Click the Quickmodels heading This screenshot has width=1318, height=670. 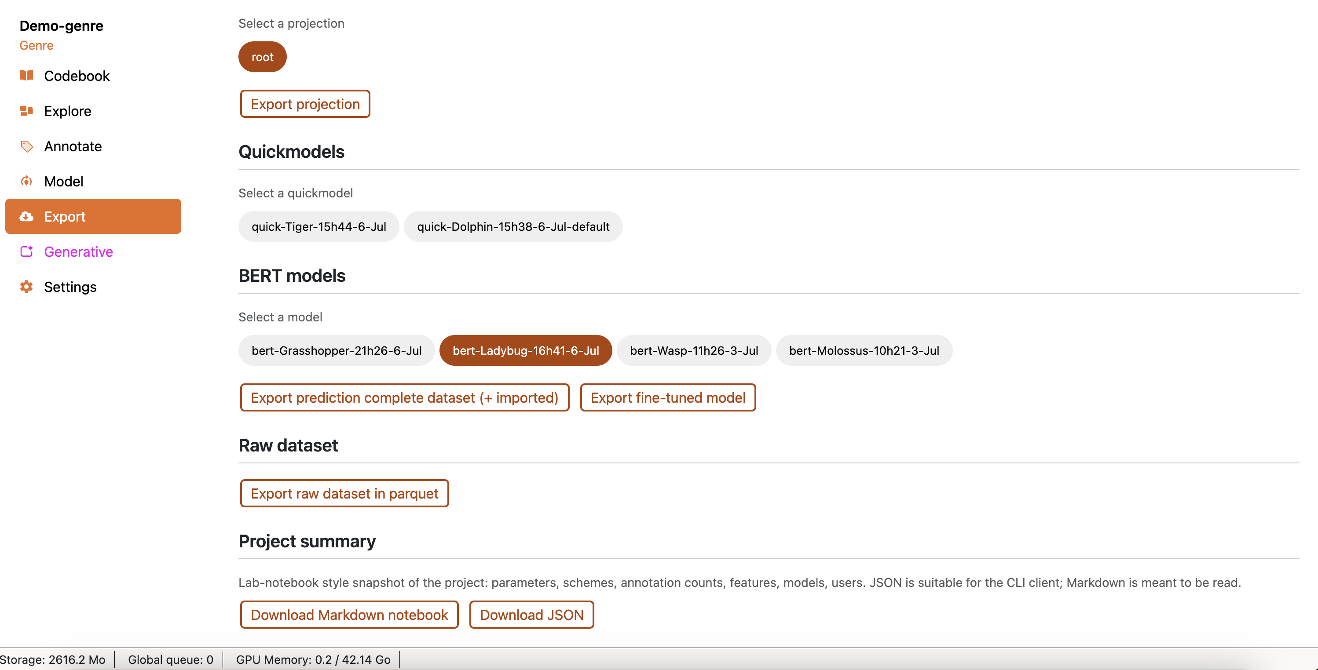291,152
